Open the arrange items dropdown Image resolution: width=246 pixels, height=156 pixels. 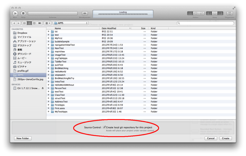48,23
